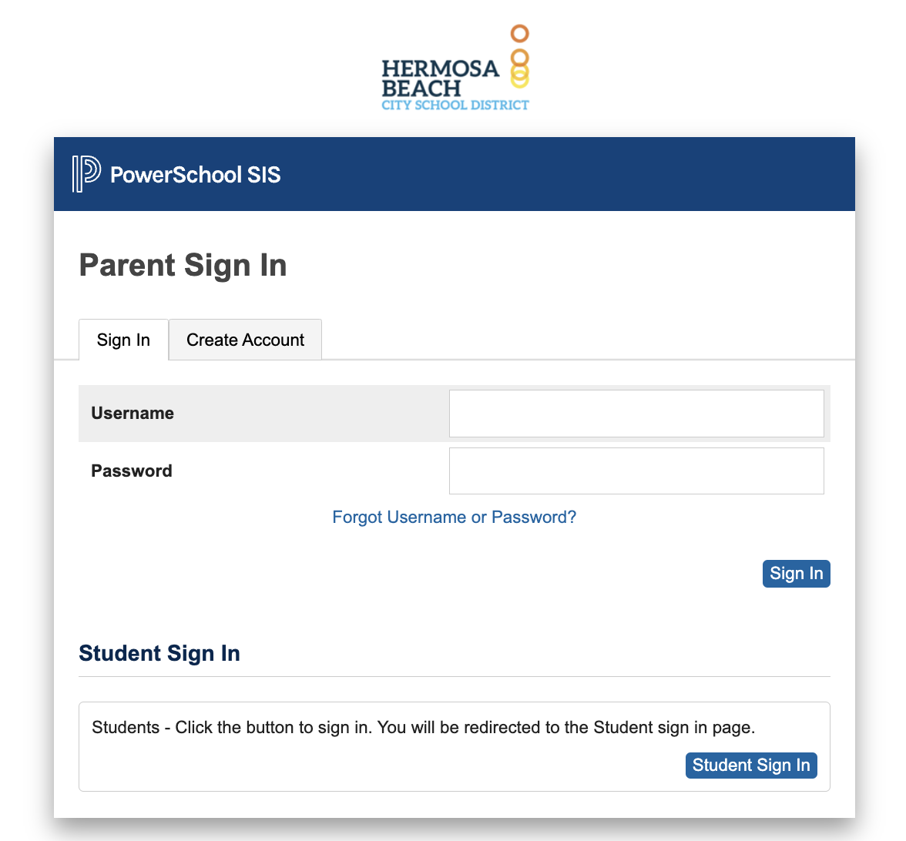Open Forgot Username or Password link
Viewport: 906px width, 841px height.
[455, 517]
